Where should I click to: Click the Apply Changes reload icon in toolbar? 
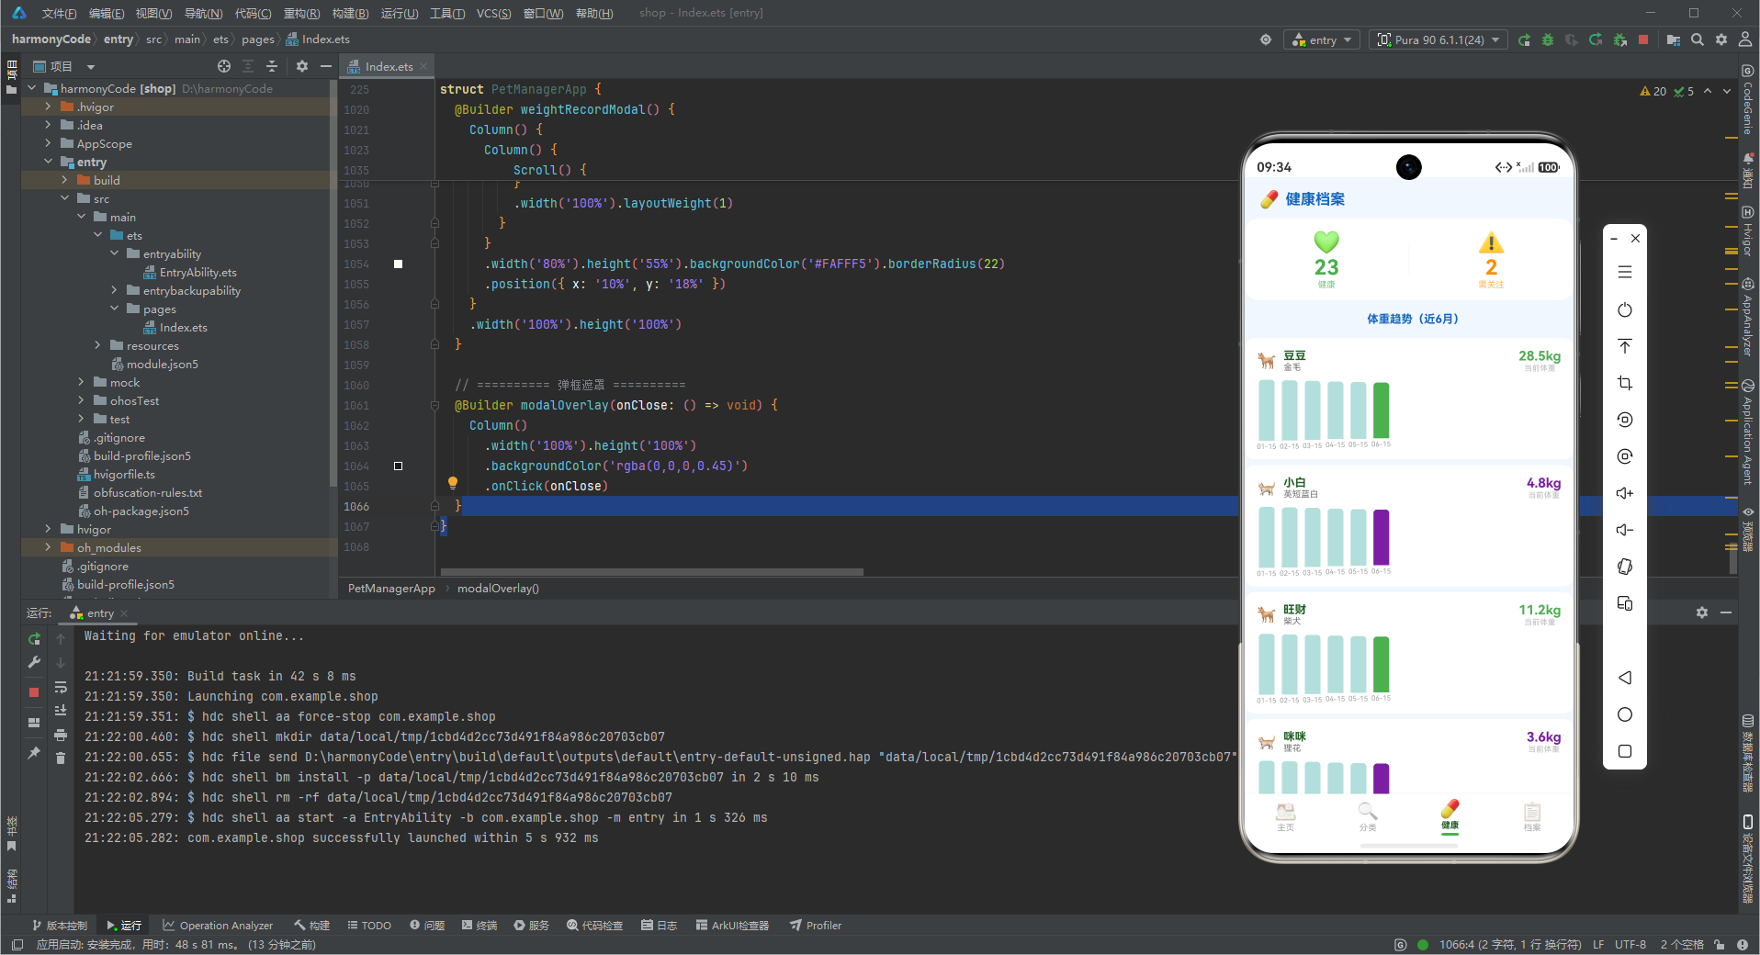tap(1596, 39)
